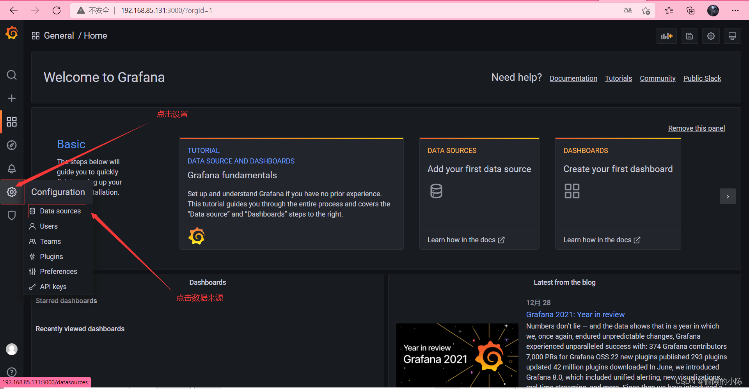Click Add your first data source
Image resolution: width=749 pixels, height=389 pixels.
tap(479, 169)
